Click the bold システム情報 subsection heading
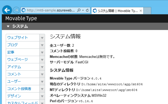 [x=62, y=70]
